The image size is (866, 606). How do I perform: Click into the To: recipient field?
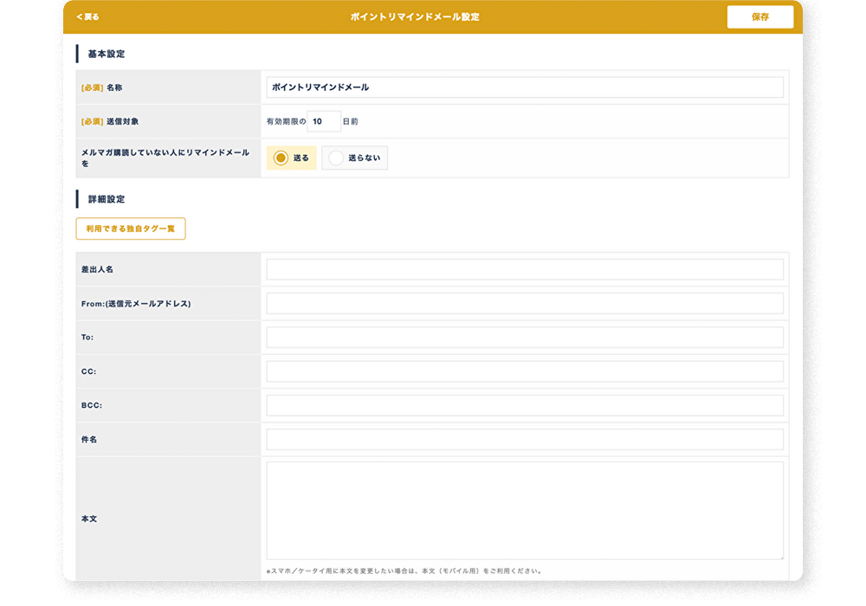pos(525,338)
